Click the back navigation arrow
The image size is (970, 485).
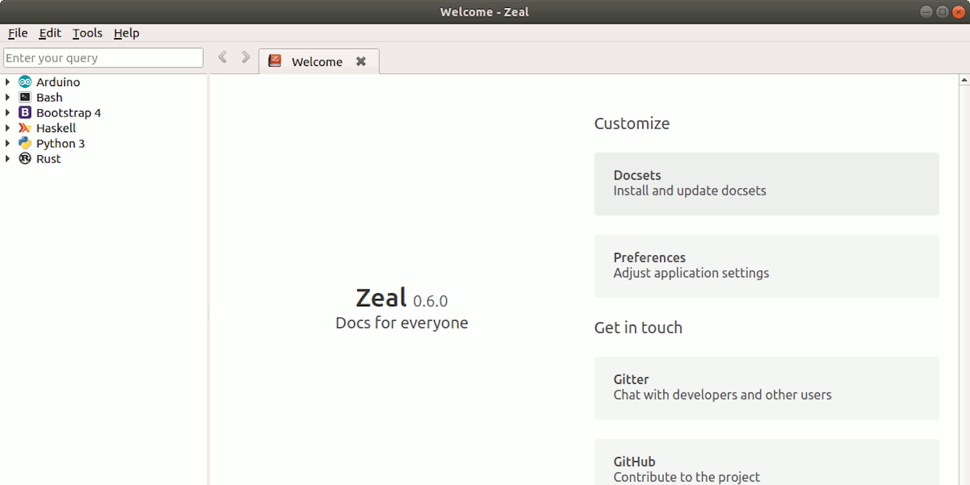223,57
